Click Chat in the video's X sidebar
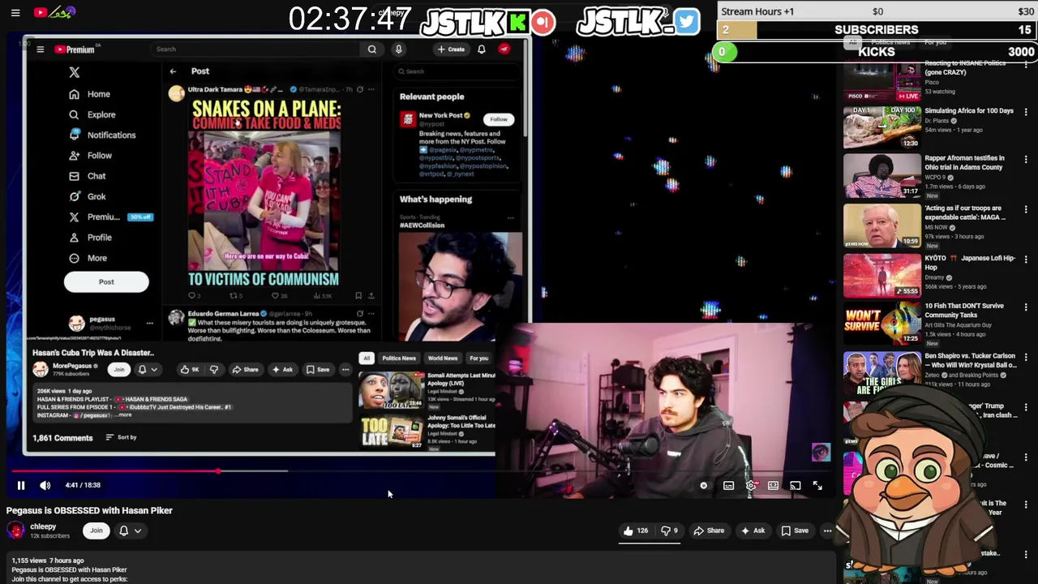The image size is (1038, 584). 88,176
